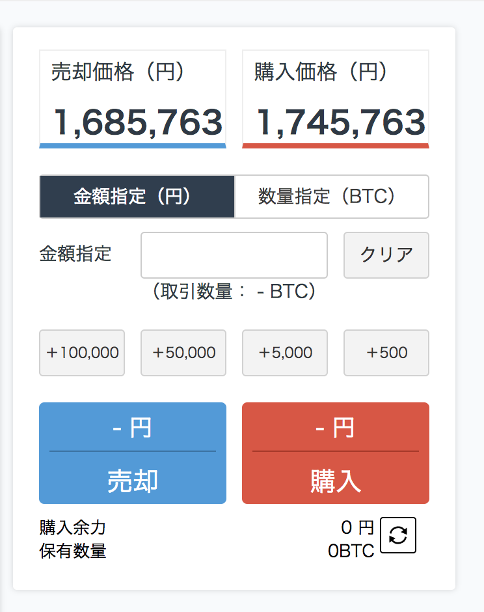The height and width of the screenshot is (612, 484).
Task: Click the 0BTC holdings value
Action: tap(351, 551)
